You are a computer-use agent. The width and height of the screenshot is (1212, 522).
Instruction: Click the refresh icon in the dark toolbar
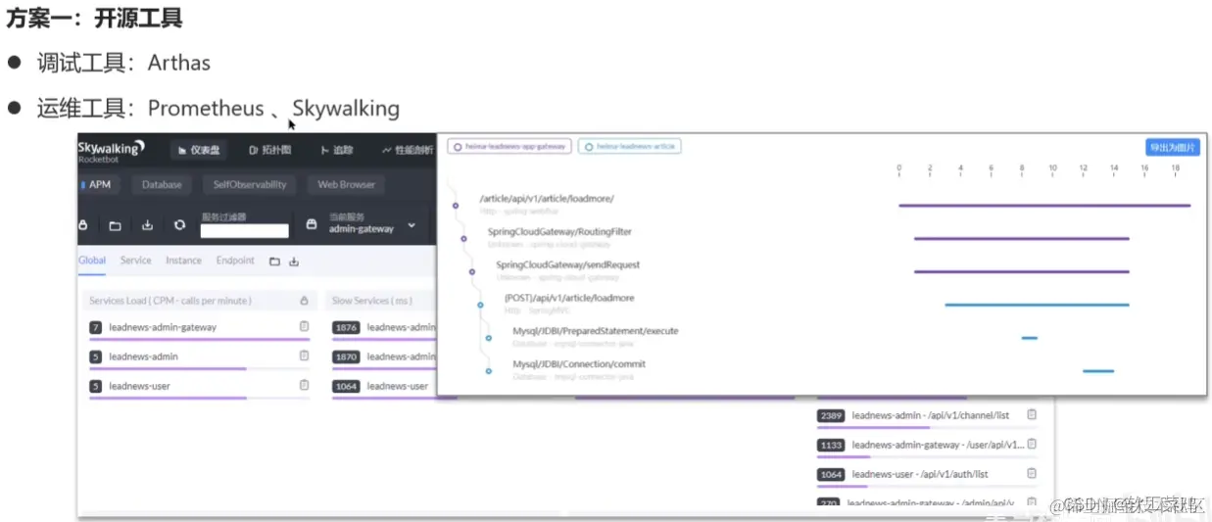(179, 225)
